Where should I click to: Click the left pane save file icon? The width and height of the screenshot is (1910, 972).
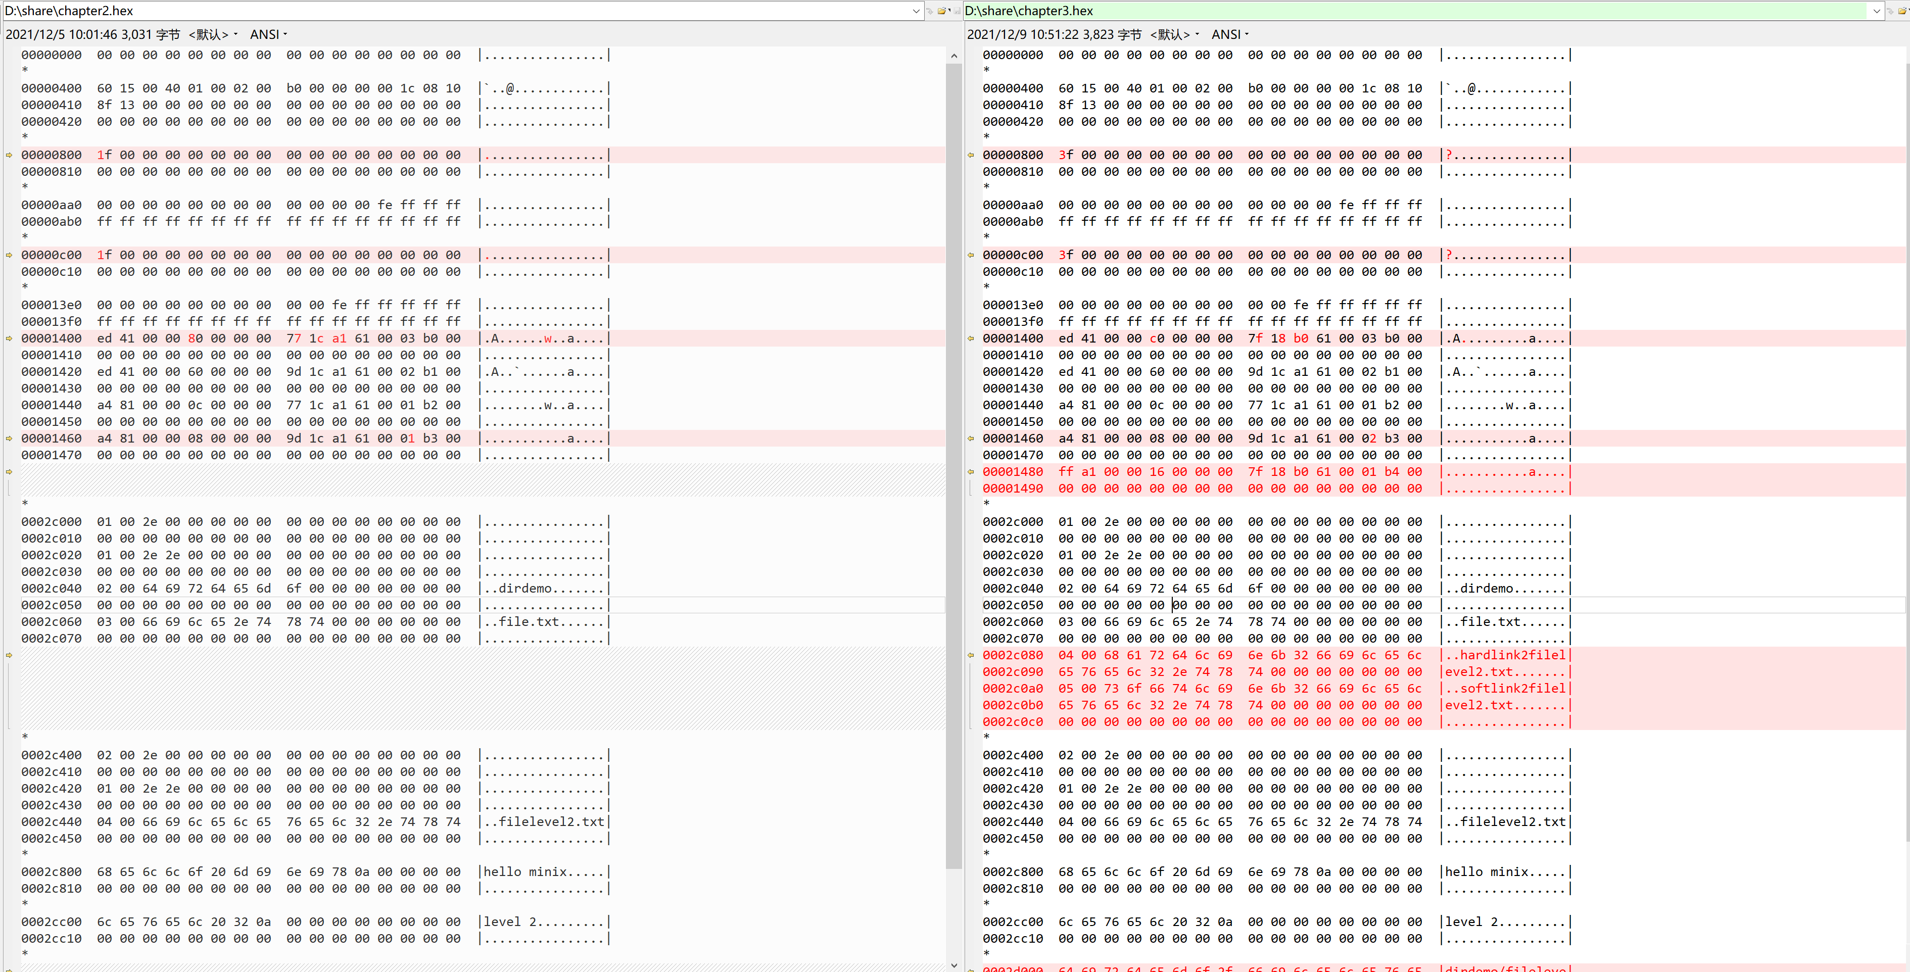click(x=957, y=11)
